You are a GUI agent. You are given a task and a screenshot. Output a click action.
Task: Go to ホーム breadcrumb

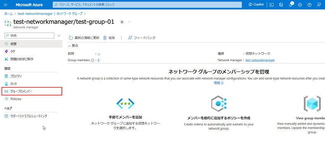8,14
